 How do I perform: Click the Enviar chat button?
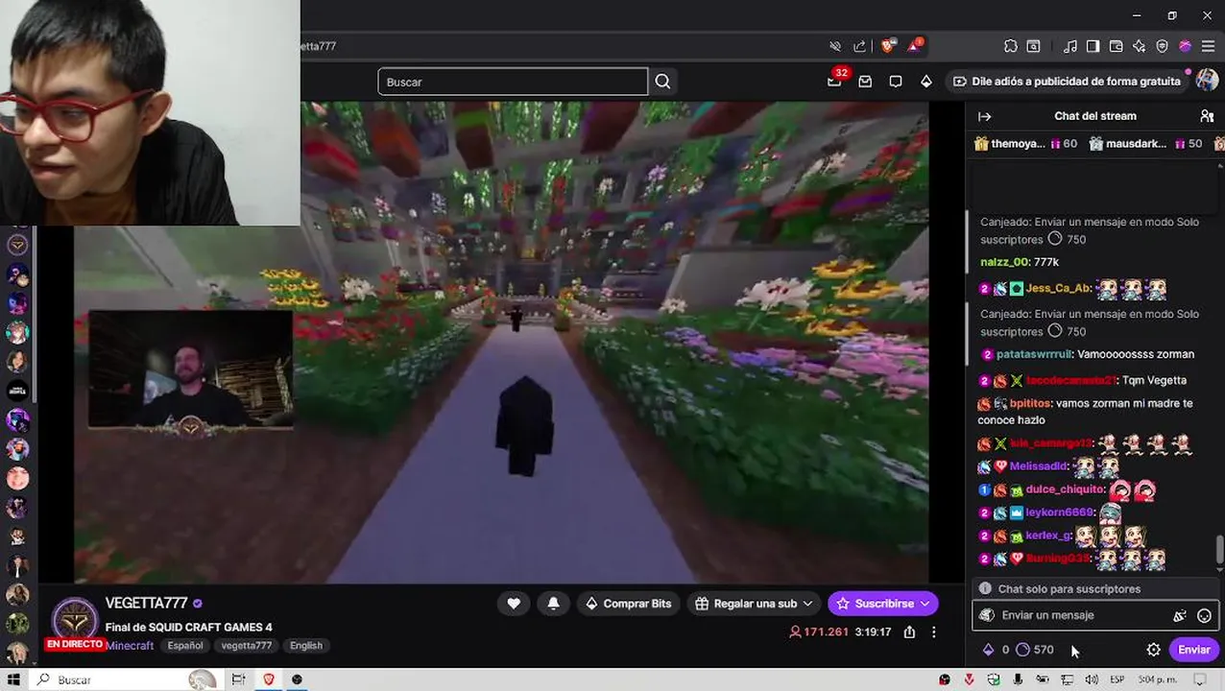click(1194, 650)
